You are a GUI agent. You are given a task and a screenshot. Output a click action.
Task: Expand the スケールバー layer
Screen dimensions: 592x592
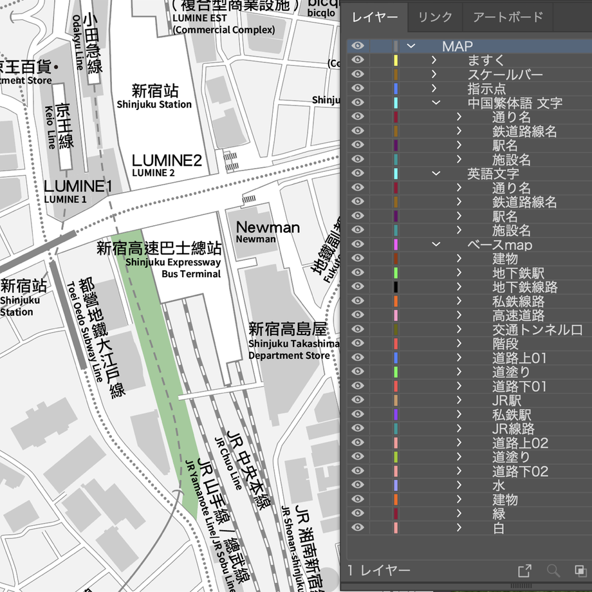434,74
